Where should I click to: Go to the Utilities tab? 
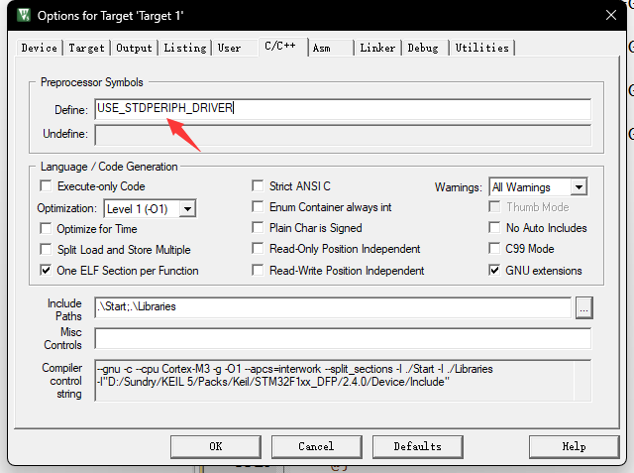[481, 48]
